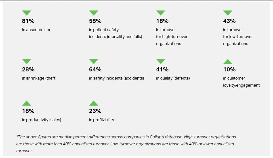Click the footnote about Gallup's database

tap(126, 144)
